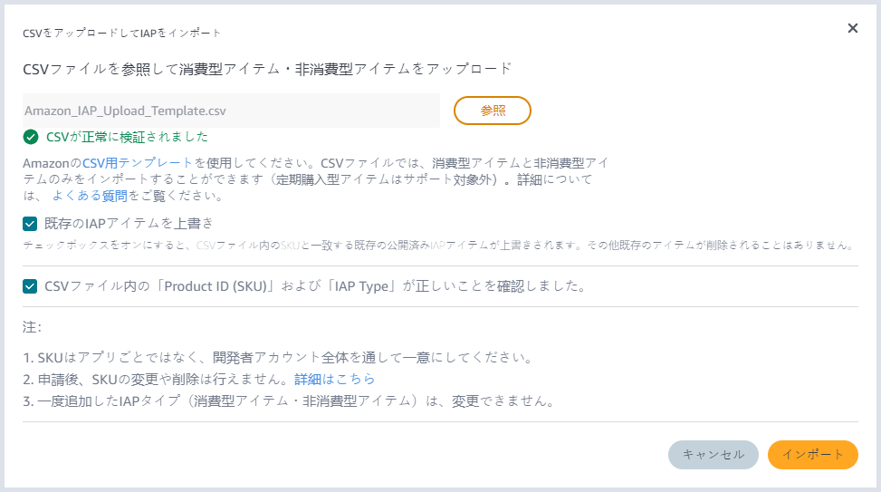881x492 pixels.
Task: Toggle the Product ID (SKU) confirmation checkbox
Action: 31,286
